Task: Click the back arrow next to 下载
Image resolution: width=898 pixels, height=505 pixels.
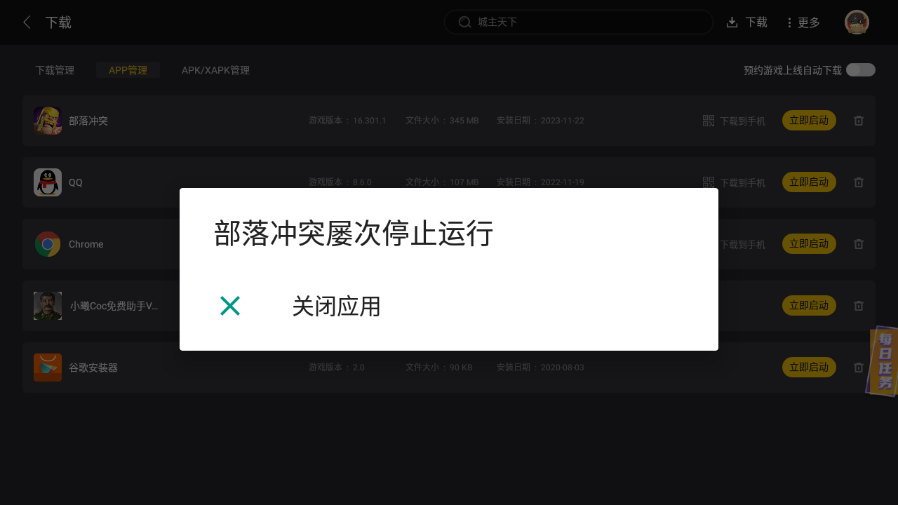Action: (x=27, y=22)
